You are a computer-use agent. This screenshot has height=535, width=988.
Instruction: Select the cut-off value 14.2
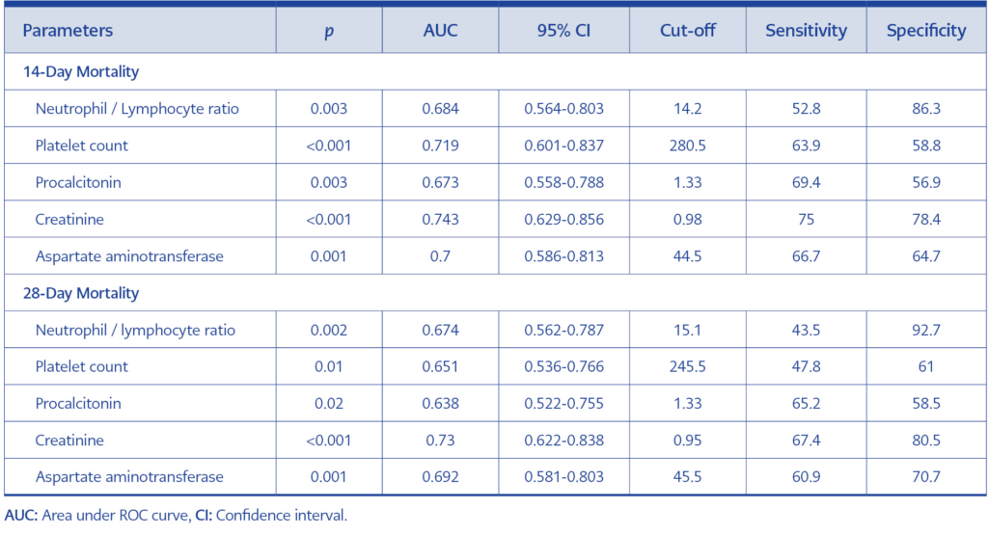tap(690, 109)
